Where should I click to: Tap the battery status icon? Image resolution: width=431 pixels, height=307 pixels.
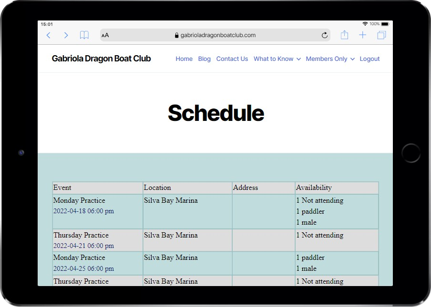pos(385,24)
